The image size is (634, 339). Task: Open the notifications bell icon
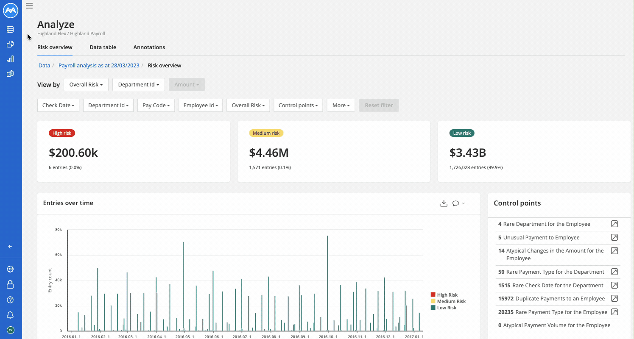coord(10,314)
